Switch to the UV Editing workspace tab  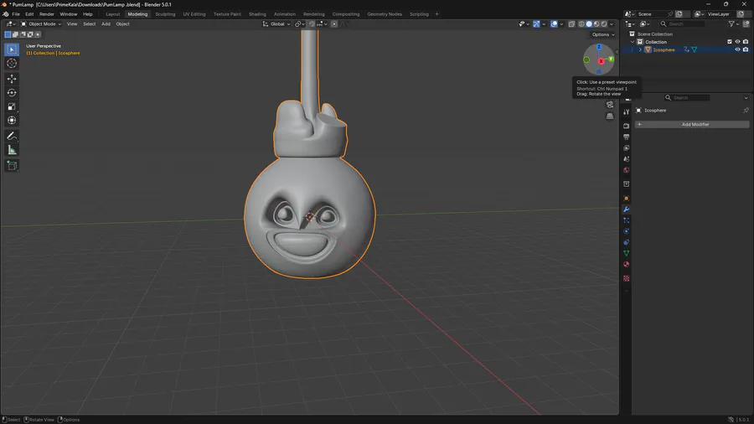(194, 14)
